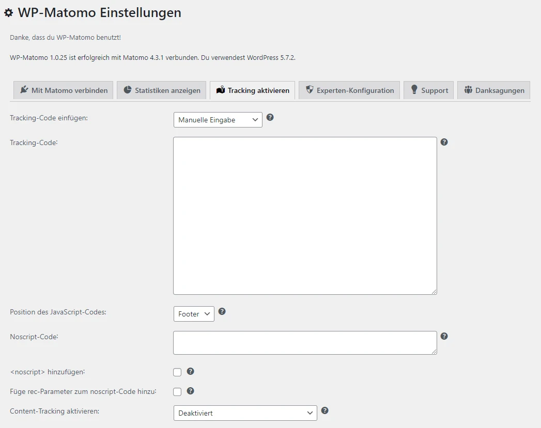Image resolution: width=541 pixels, height=428 pixels.
Task: Open the Manuelle Eingabe dropdown
Action: click(x=218, y=120)
